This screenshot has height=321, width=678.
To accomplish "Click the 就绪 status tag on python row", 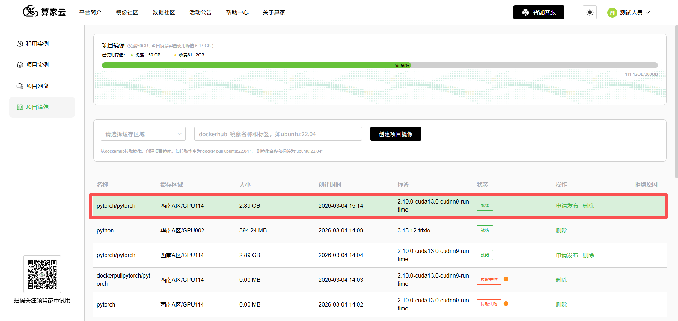I will 485,230.
